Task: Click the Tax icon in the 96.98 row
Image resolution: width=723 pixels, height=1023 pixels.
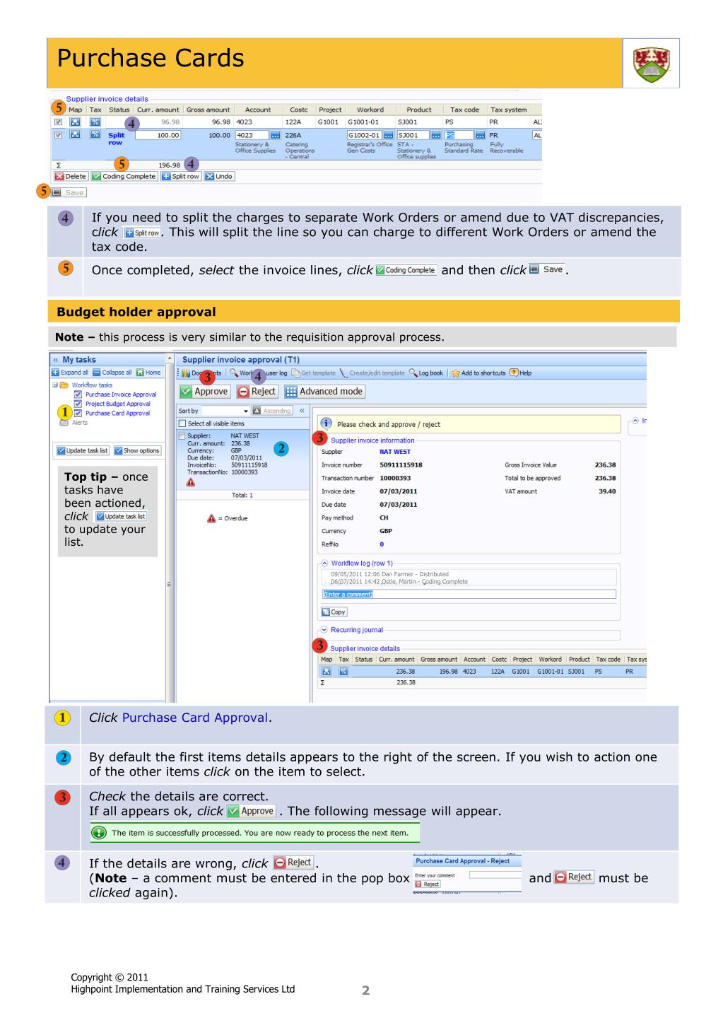Action: 95,122
